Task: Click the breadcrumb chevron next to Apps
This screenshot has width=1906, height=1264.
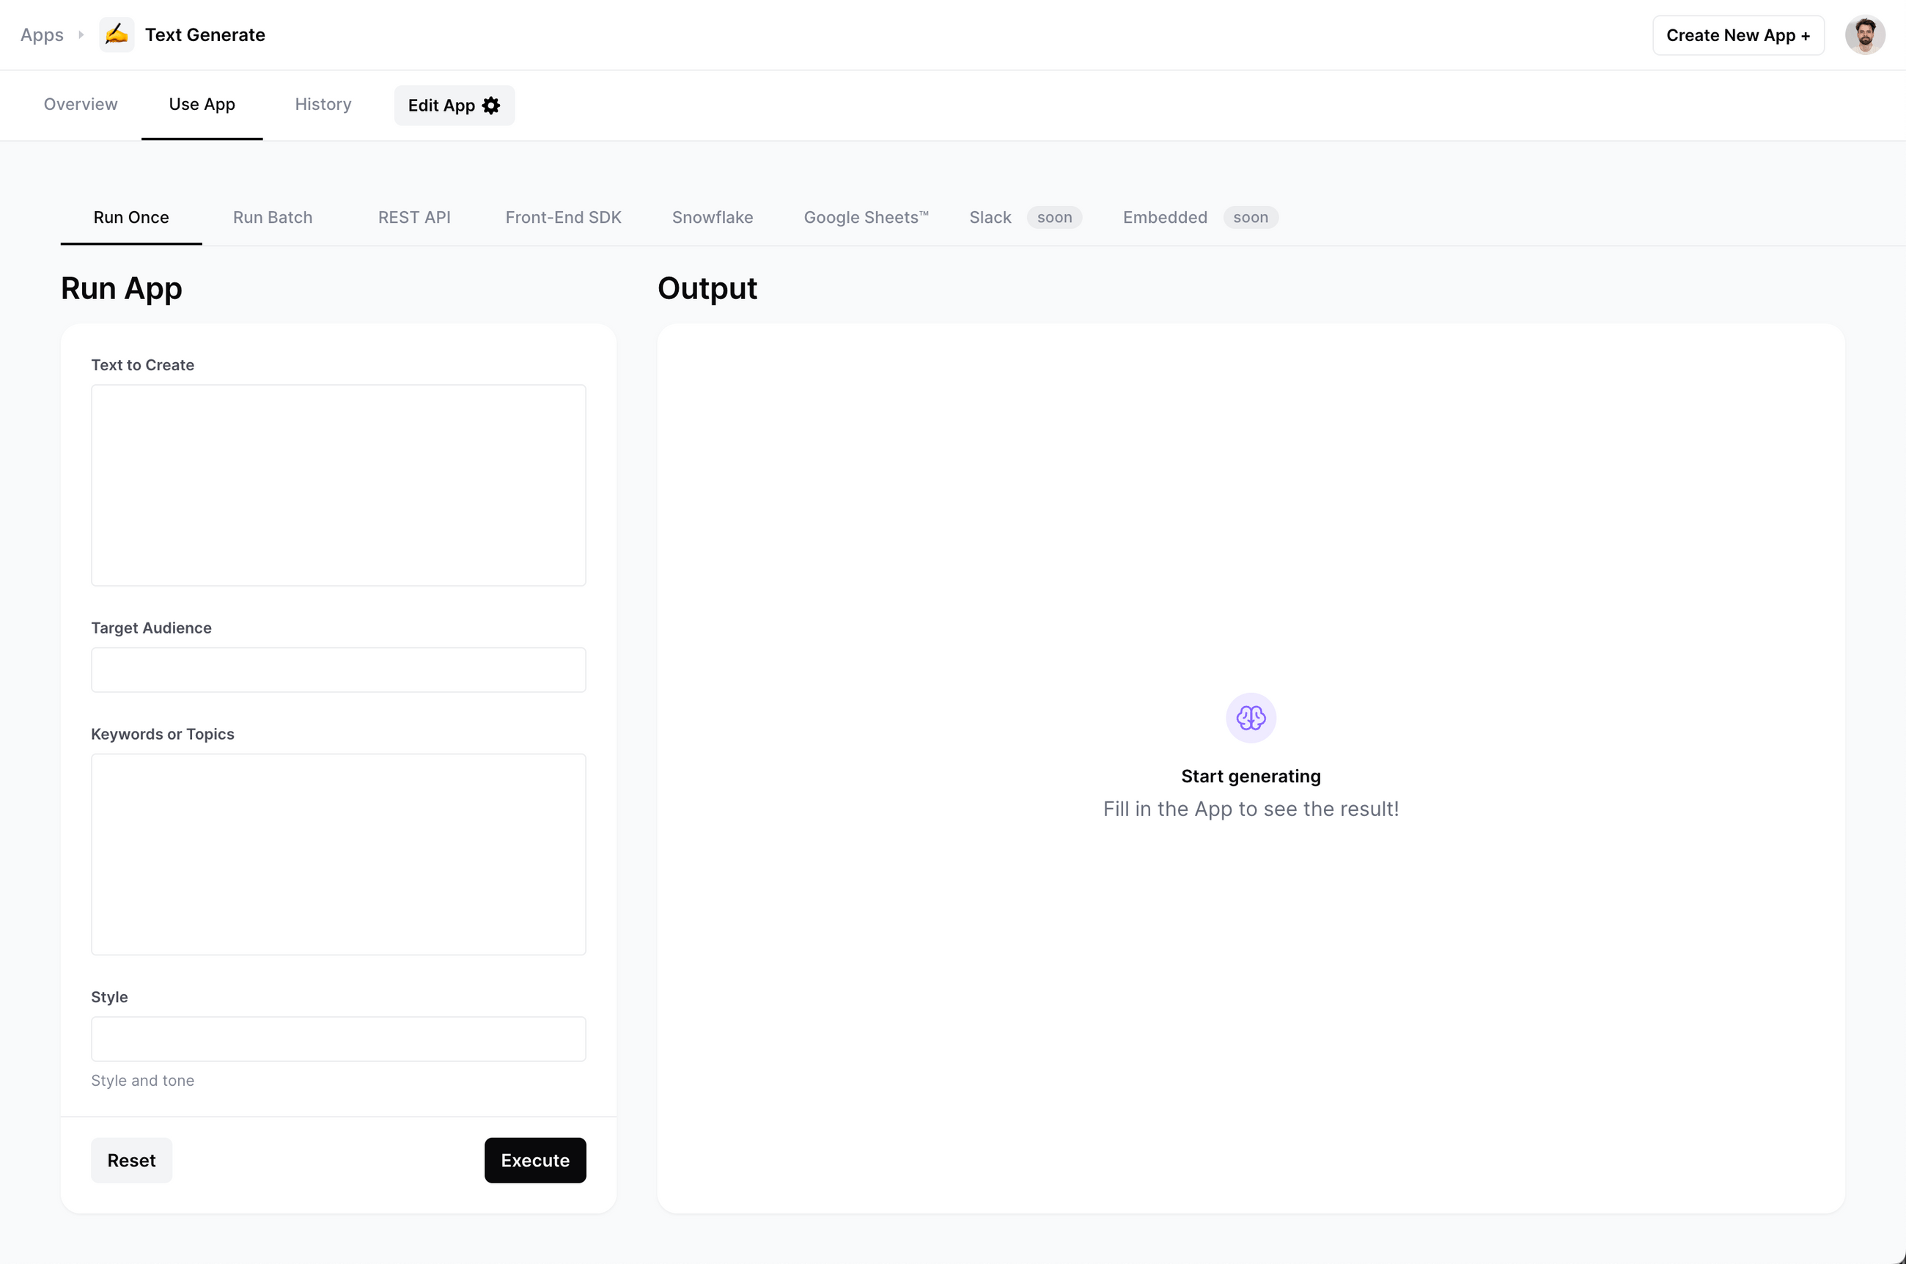Action: [x=81, y=34]
